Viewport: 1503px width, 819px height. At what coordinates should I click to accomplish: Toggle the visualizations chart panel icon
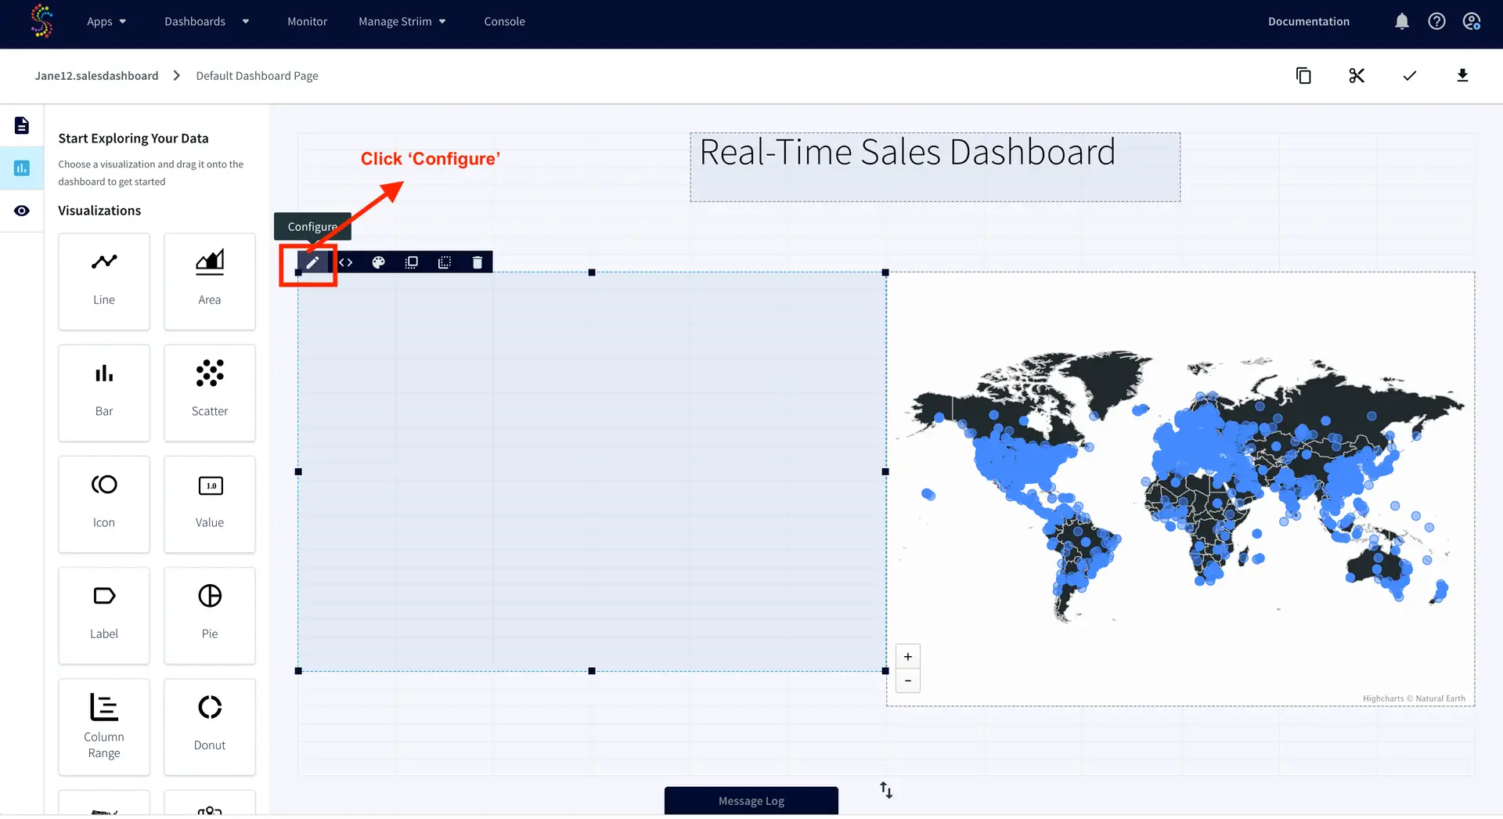[x=22, y=168]
